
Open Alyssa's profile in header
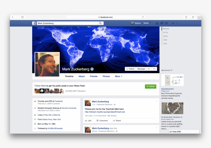pyautogui.click(x=136, y=23)
